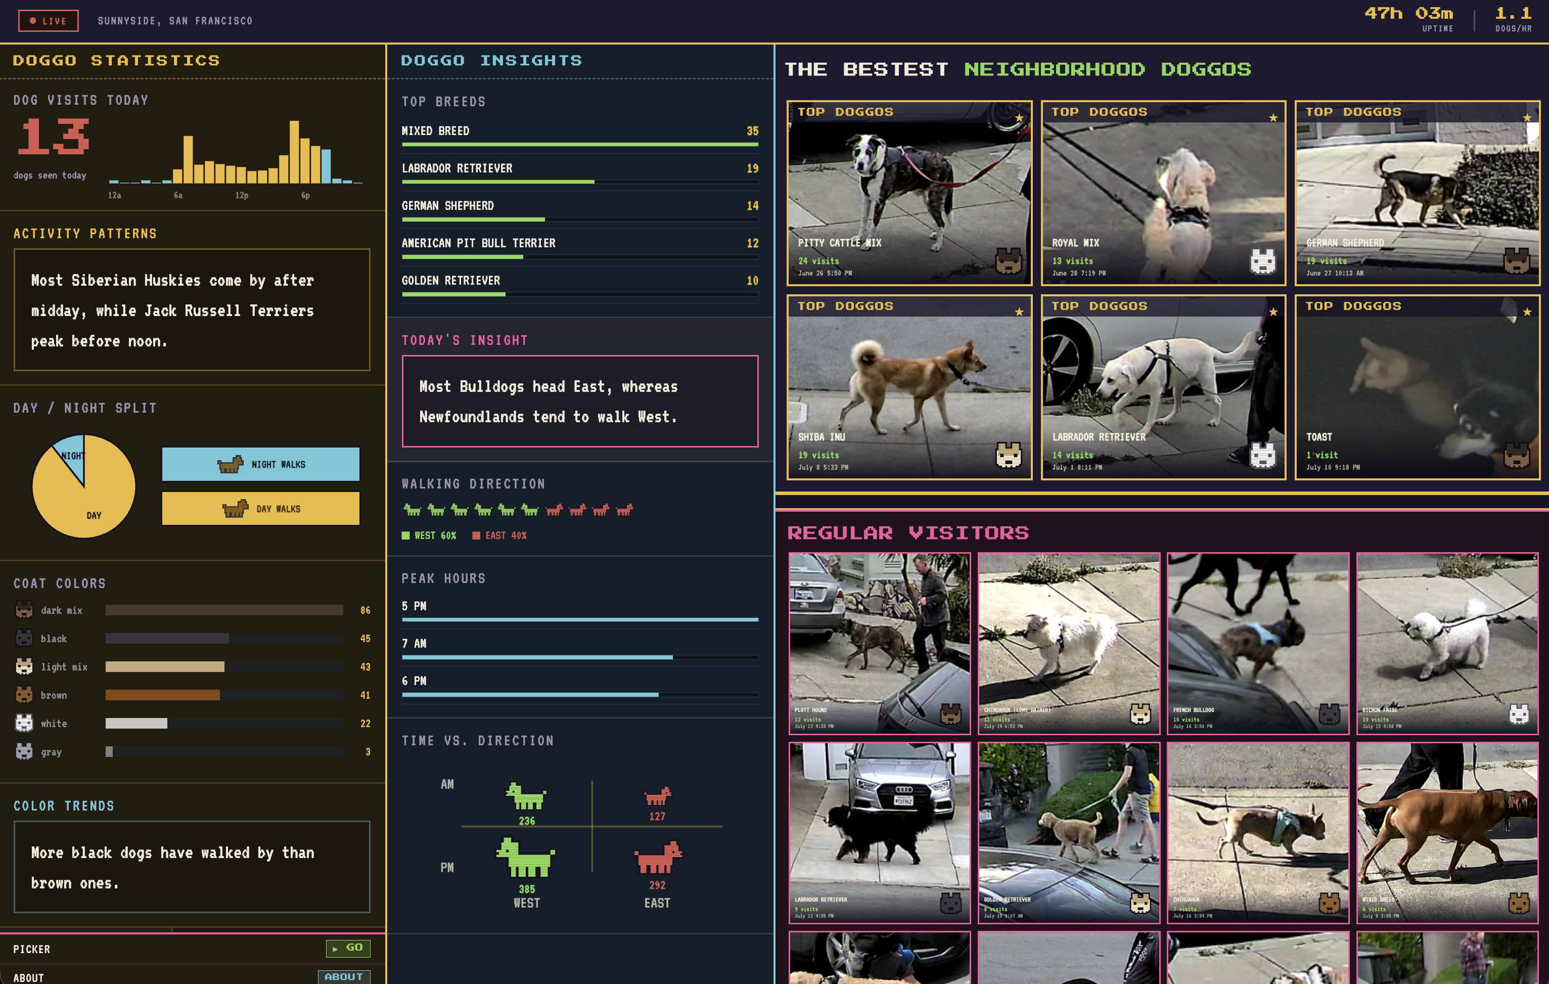Viewport: 1549px width, 984px height.
Task: Click the dog face icon on Mixed Breed visitor card
Action: 1519,903
